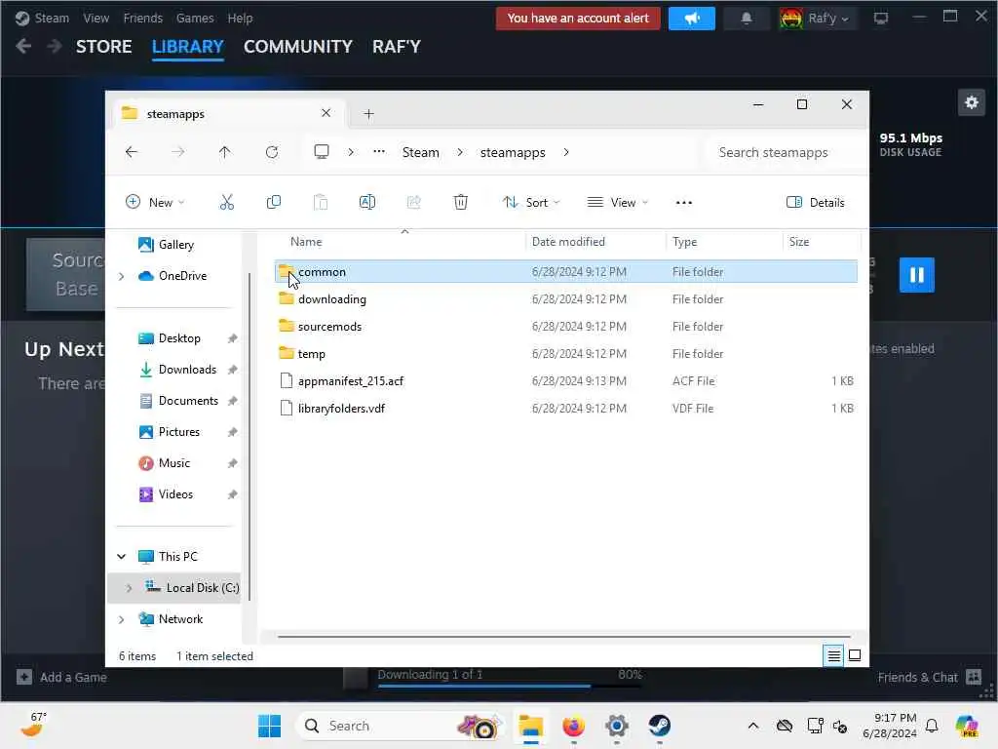The height and width of the screenshot is (749, 998).
Task: Open the Friends menu in Steam
Action: tap(142, 19)
